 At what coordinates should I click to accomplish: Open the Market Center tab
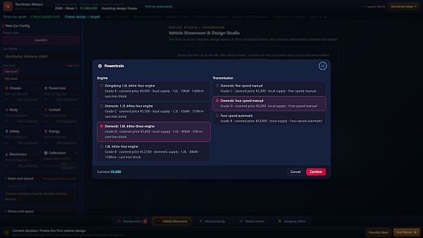point(251,221)
